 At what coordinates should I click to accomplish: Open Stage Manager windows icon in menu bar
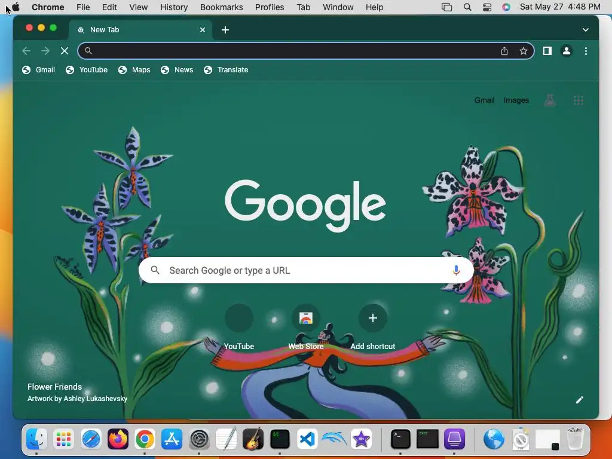(446, 7)
